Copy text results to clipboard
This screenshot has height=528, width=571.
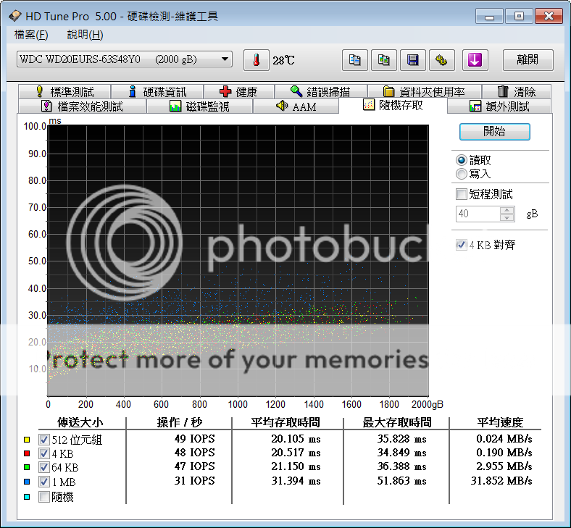click(354, 60)
